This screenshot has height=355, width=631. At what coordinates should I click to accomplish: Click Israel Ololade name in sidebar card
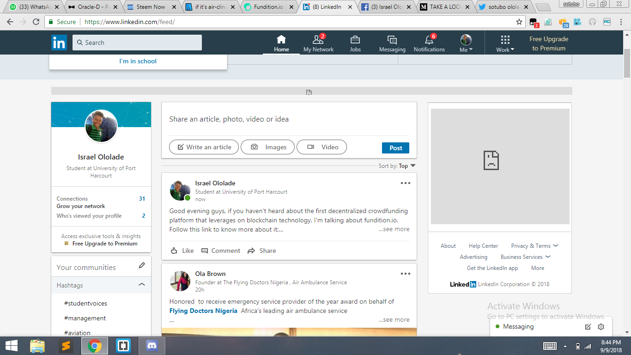[101, 157]
